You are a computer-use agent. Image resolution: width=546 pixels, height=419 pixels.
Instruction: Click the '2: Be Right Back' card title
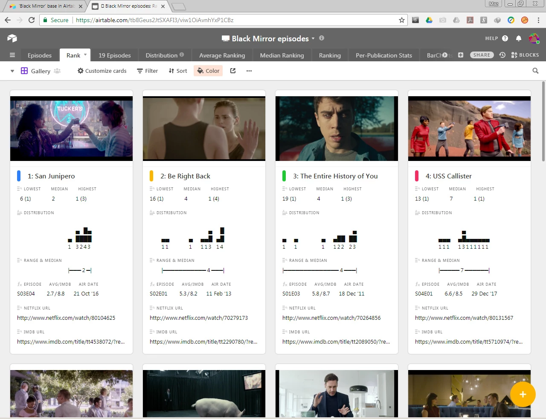pyautogui.click(x=185, y=176)
